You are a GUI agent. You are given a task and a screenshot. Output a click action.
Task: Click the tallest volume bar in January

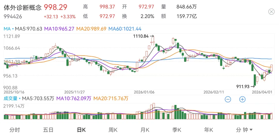click(x=154, y=111)
